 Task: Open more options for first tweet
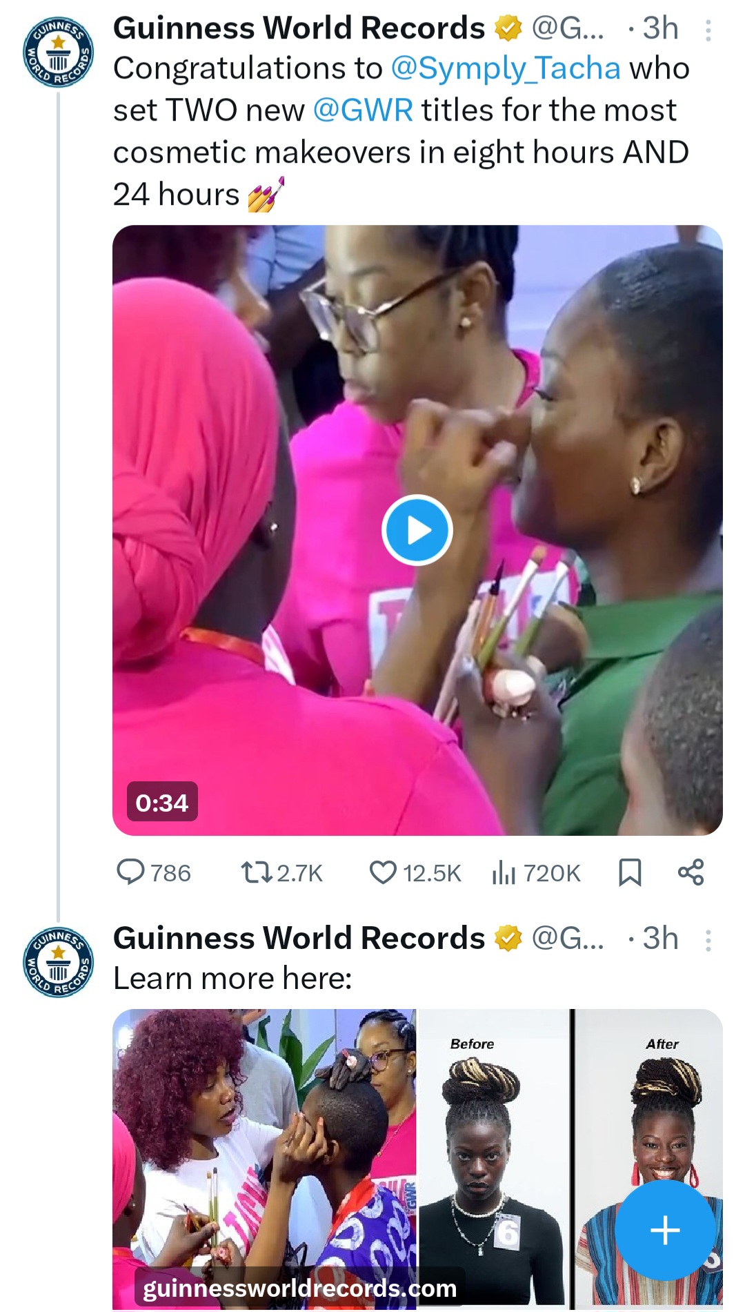pos(708,30)
